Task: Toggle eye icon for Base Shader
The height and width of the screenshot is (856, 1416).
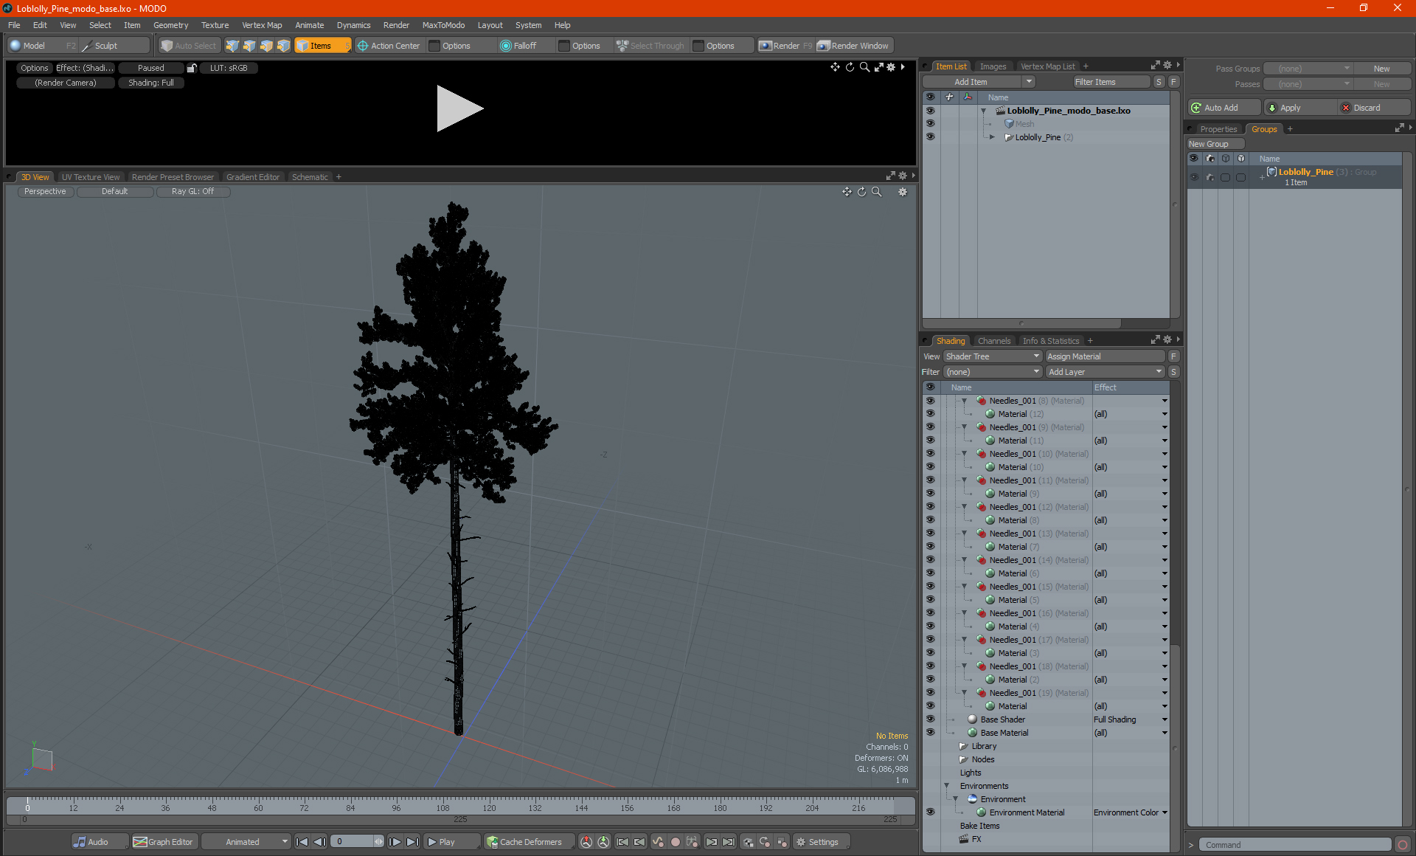Action: [928, 719]
